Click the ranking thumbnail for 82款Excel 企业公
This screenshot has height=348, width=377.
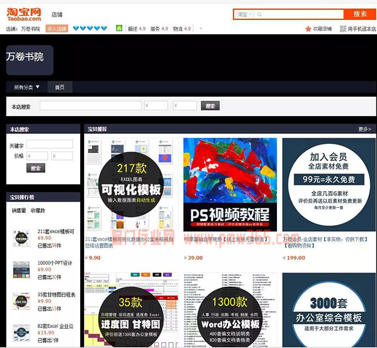pos(21,333)
